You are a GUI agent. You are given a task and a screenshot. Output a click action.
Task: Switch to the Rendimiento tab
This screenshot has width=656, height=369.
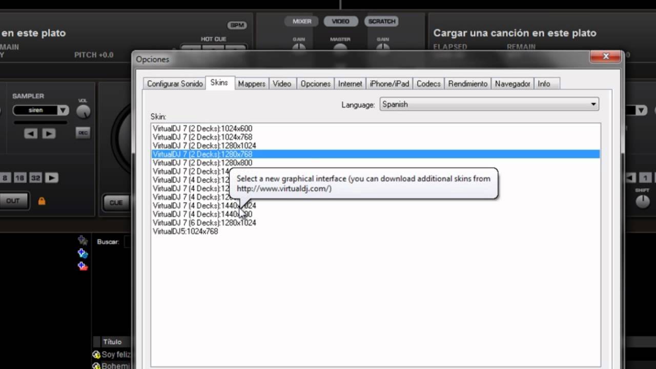[x=467, y=84]
